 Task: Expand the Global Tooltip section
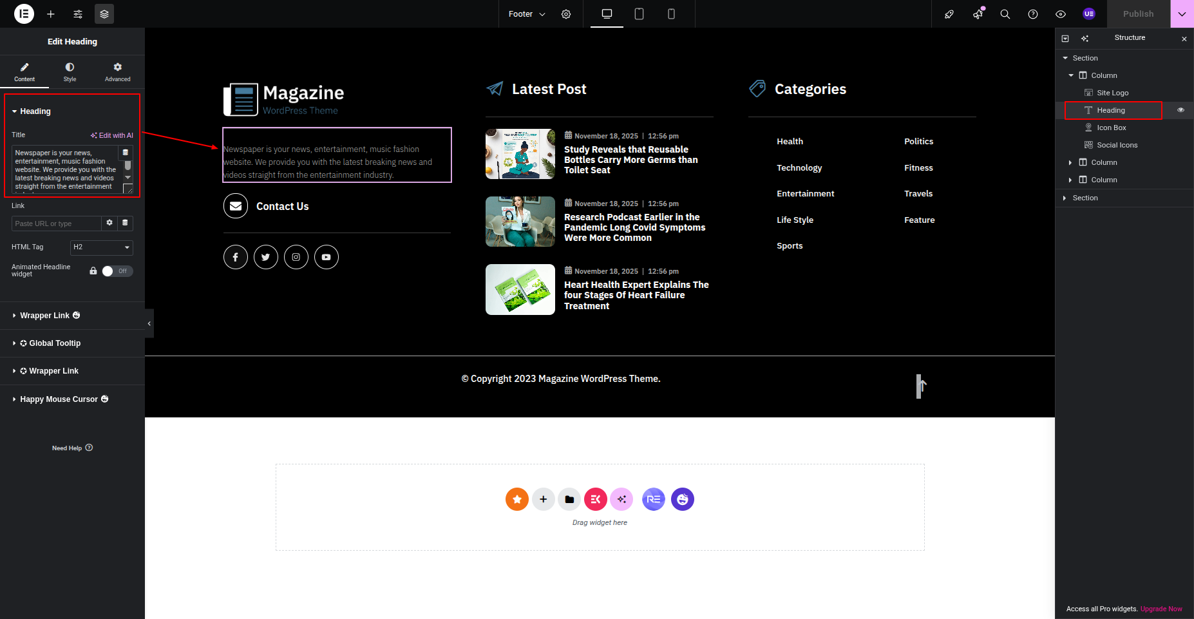point(55,343)
